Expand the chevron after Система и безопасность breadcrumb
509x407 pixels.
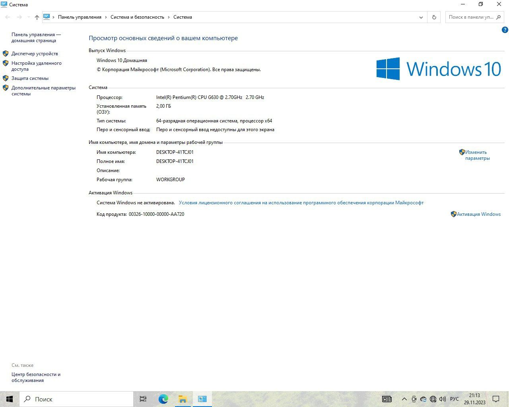169,17
